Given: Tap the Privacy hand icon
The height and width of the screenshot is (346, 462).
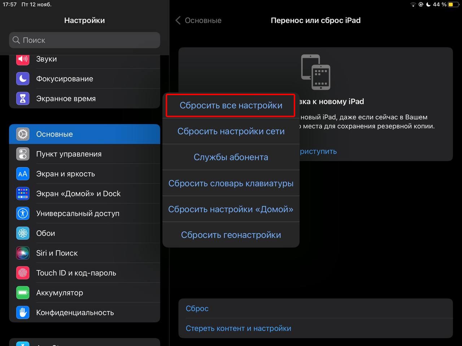Looking at the screenshot, I should point(23,312).
